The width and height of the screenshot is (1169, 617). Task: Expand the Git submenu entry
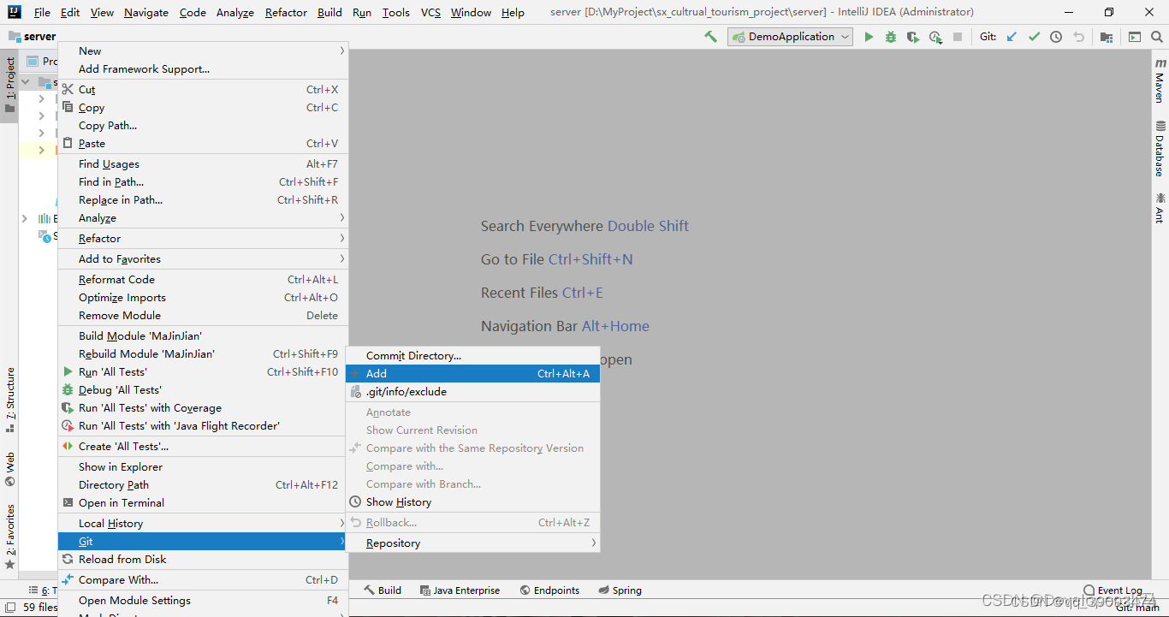click(x=203, y=542)
